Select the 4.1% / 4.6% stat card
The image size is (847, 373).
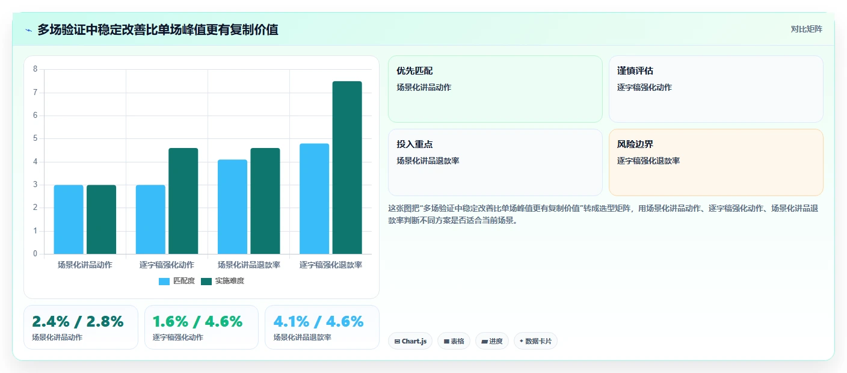click(x=322, y=327)
